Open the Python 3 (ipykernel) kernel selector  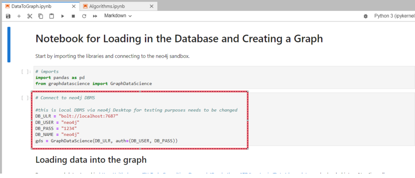point(394,16)
